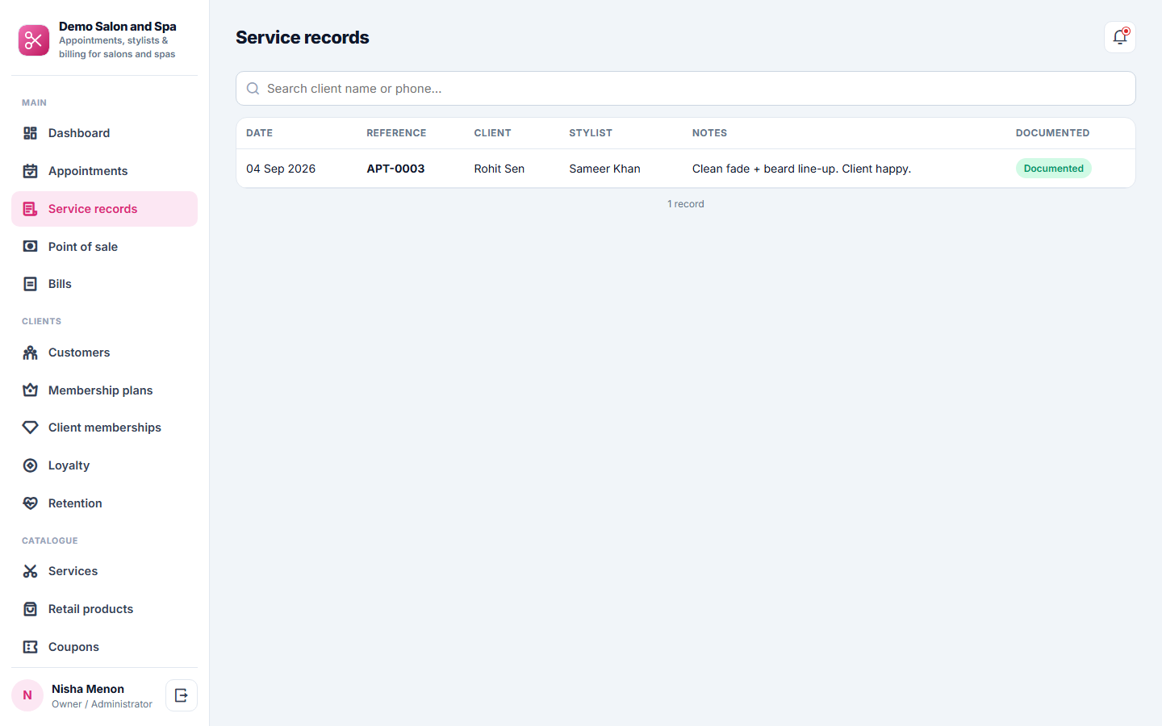Click the Retention heartbeat icon

(x=31, y=503)
